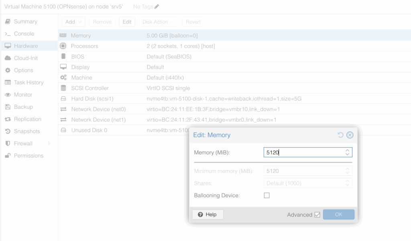This screenshot has width=411, height=241.
Task: Go to the Cloud-Init sidebar item
Action: [26, 58]
